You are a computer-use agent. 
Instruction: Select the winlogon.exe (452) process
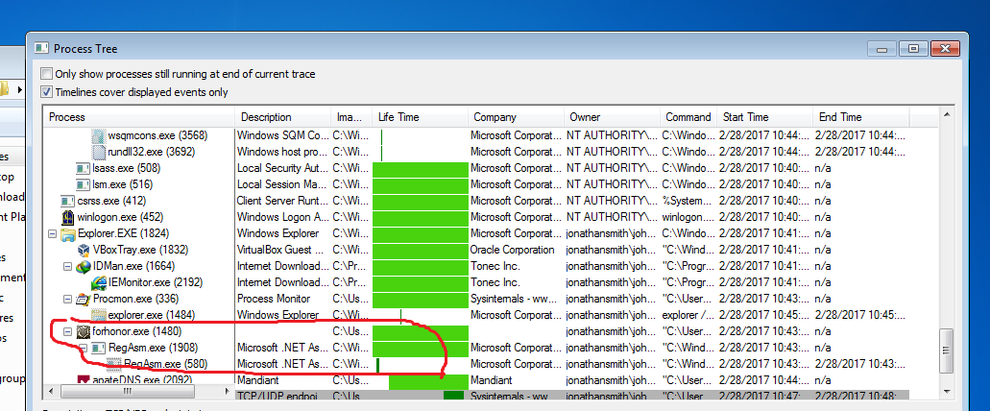(x=120, y=218)
